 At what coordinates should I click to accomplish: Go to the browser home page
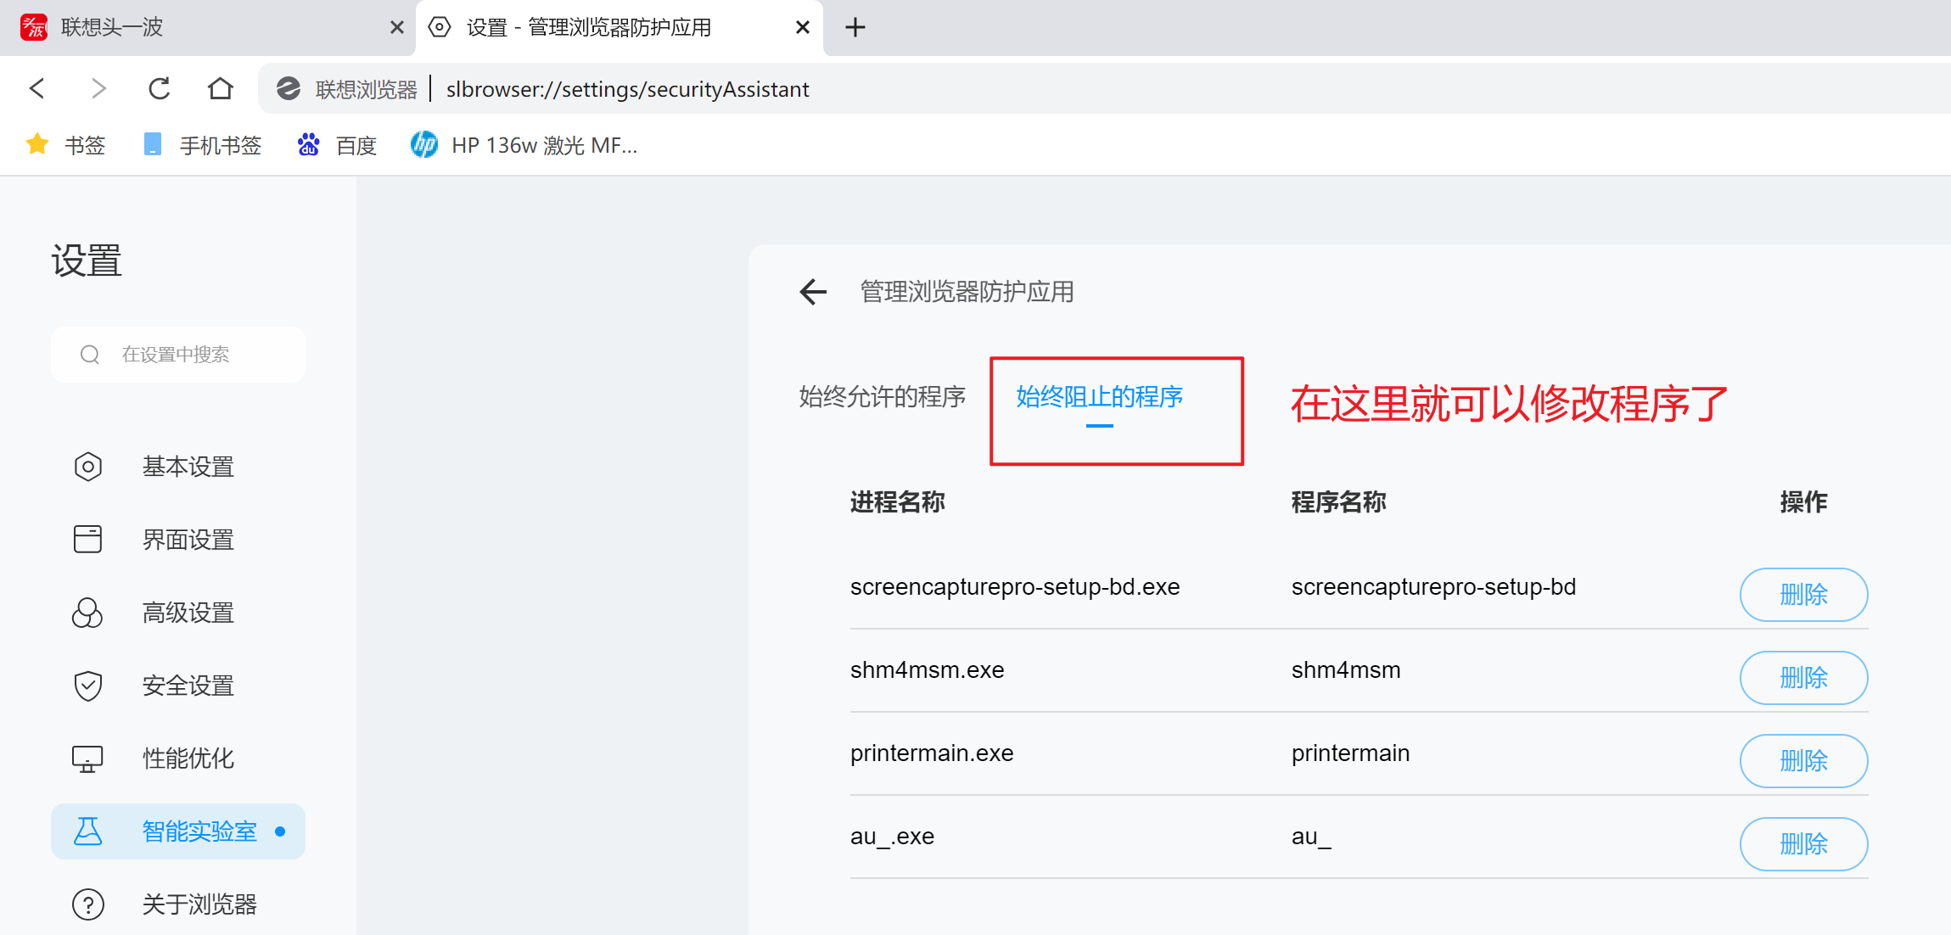point(221,88)
